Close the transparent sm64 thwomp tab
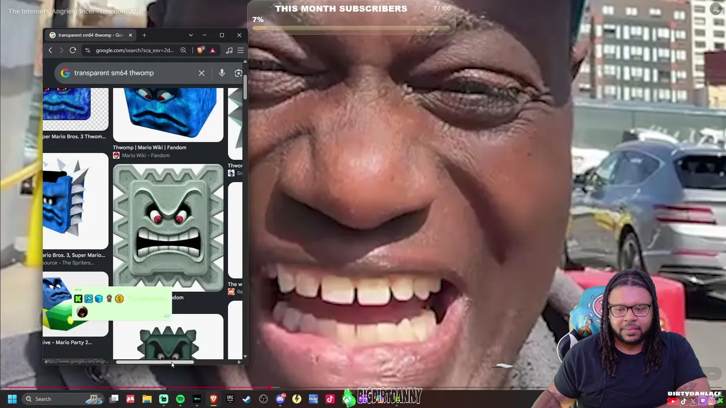 coord(130,35)
